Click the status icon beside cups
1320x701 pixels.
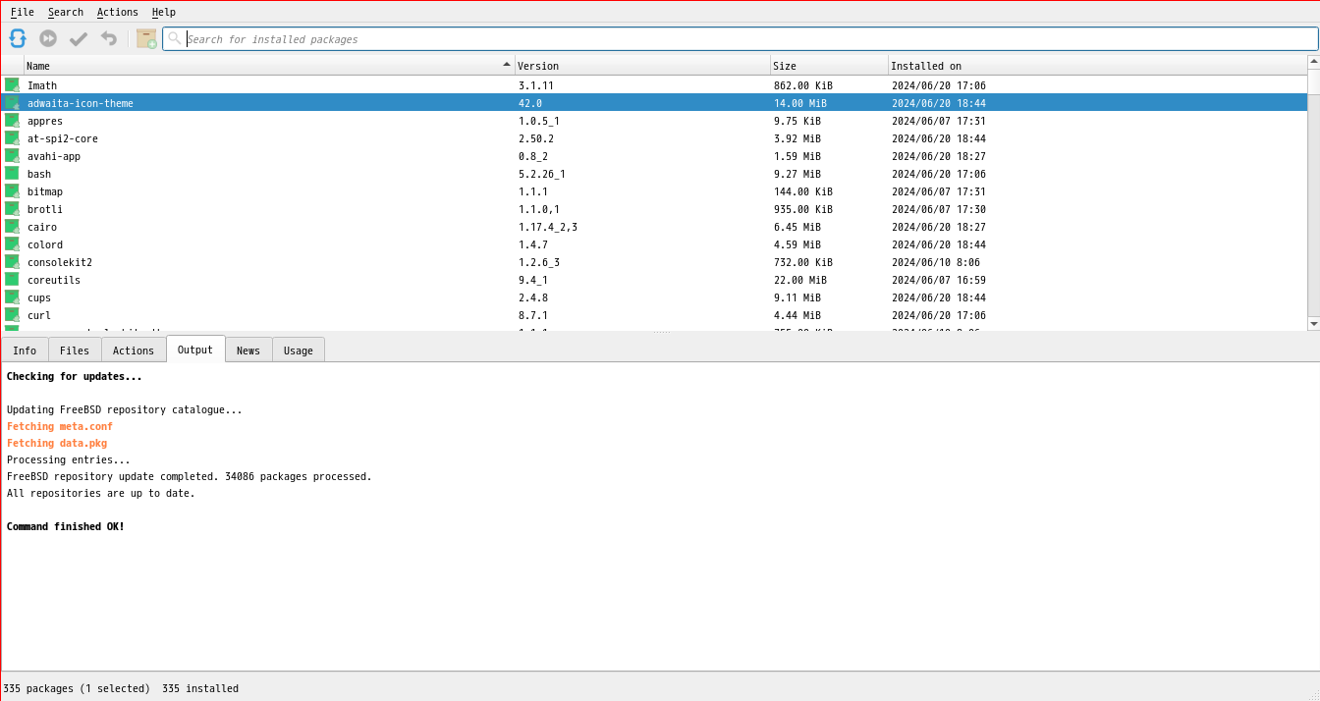point(12,297)
